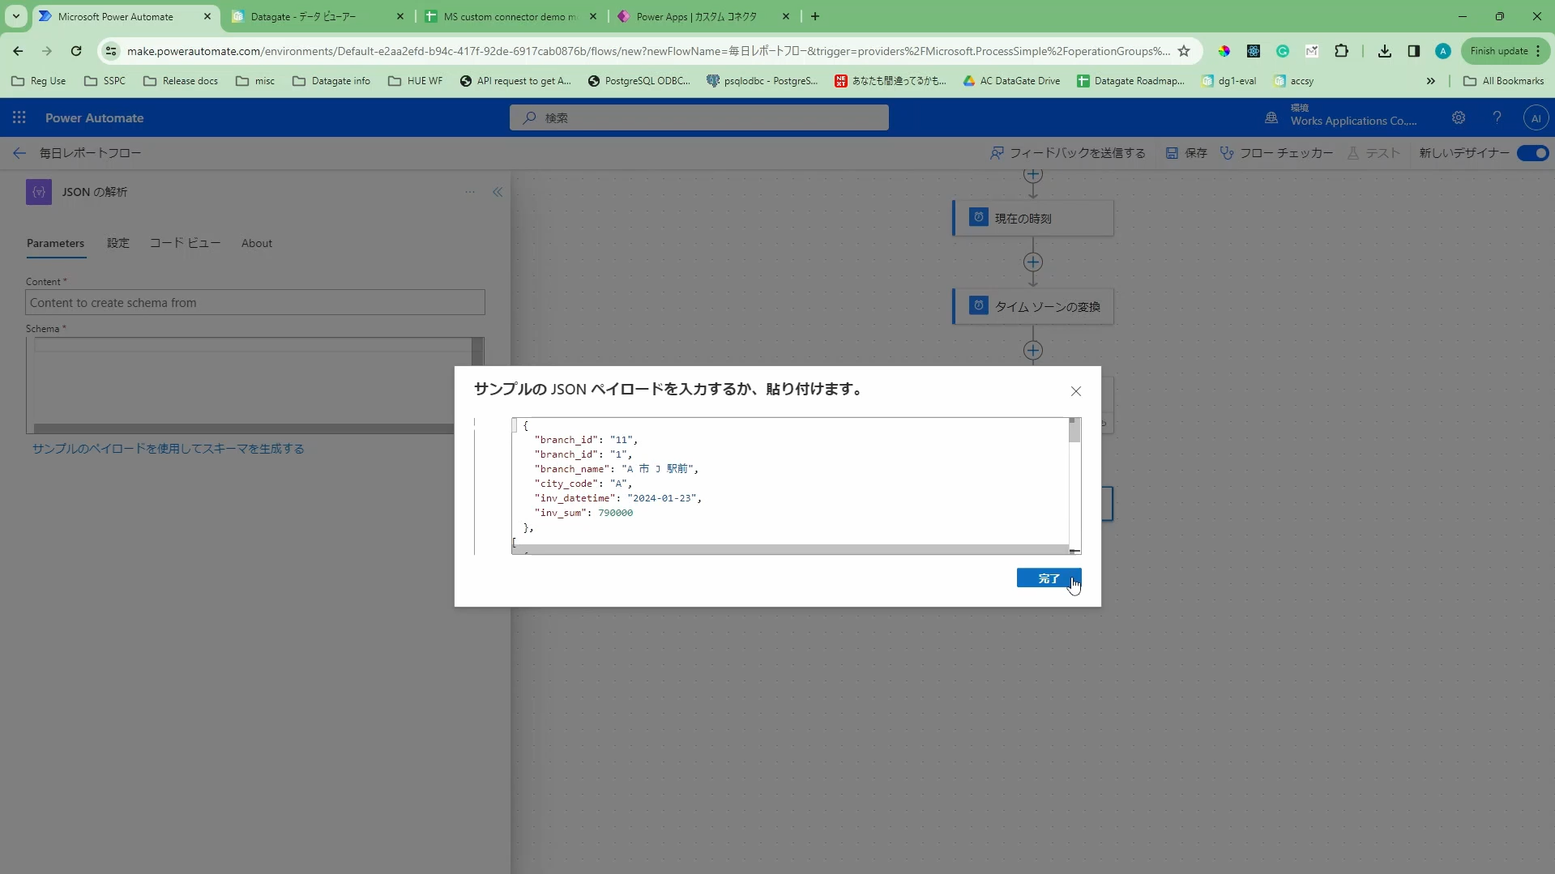Insert step via plus below タイム ゾーンの変換
Image resolution: width=1555 pixels, height=874 pixels.
(1032, 351)
